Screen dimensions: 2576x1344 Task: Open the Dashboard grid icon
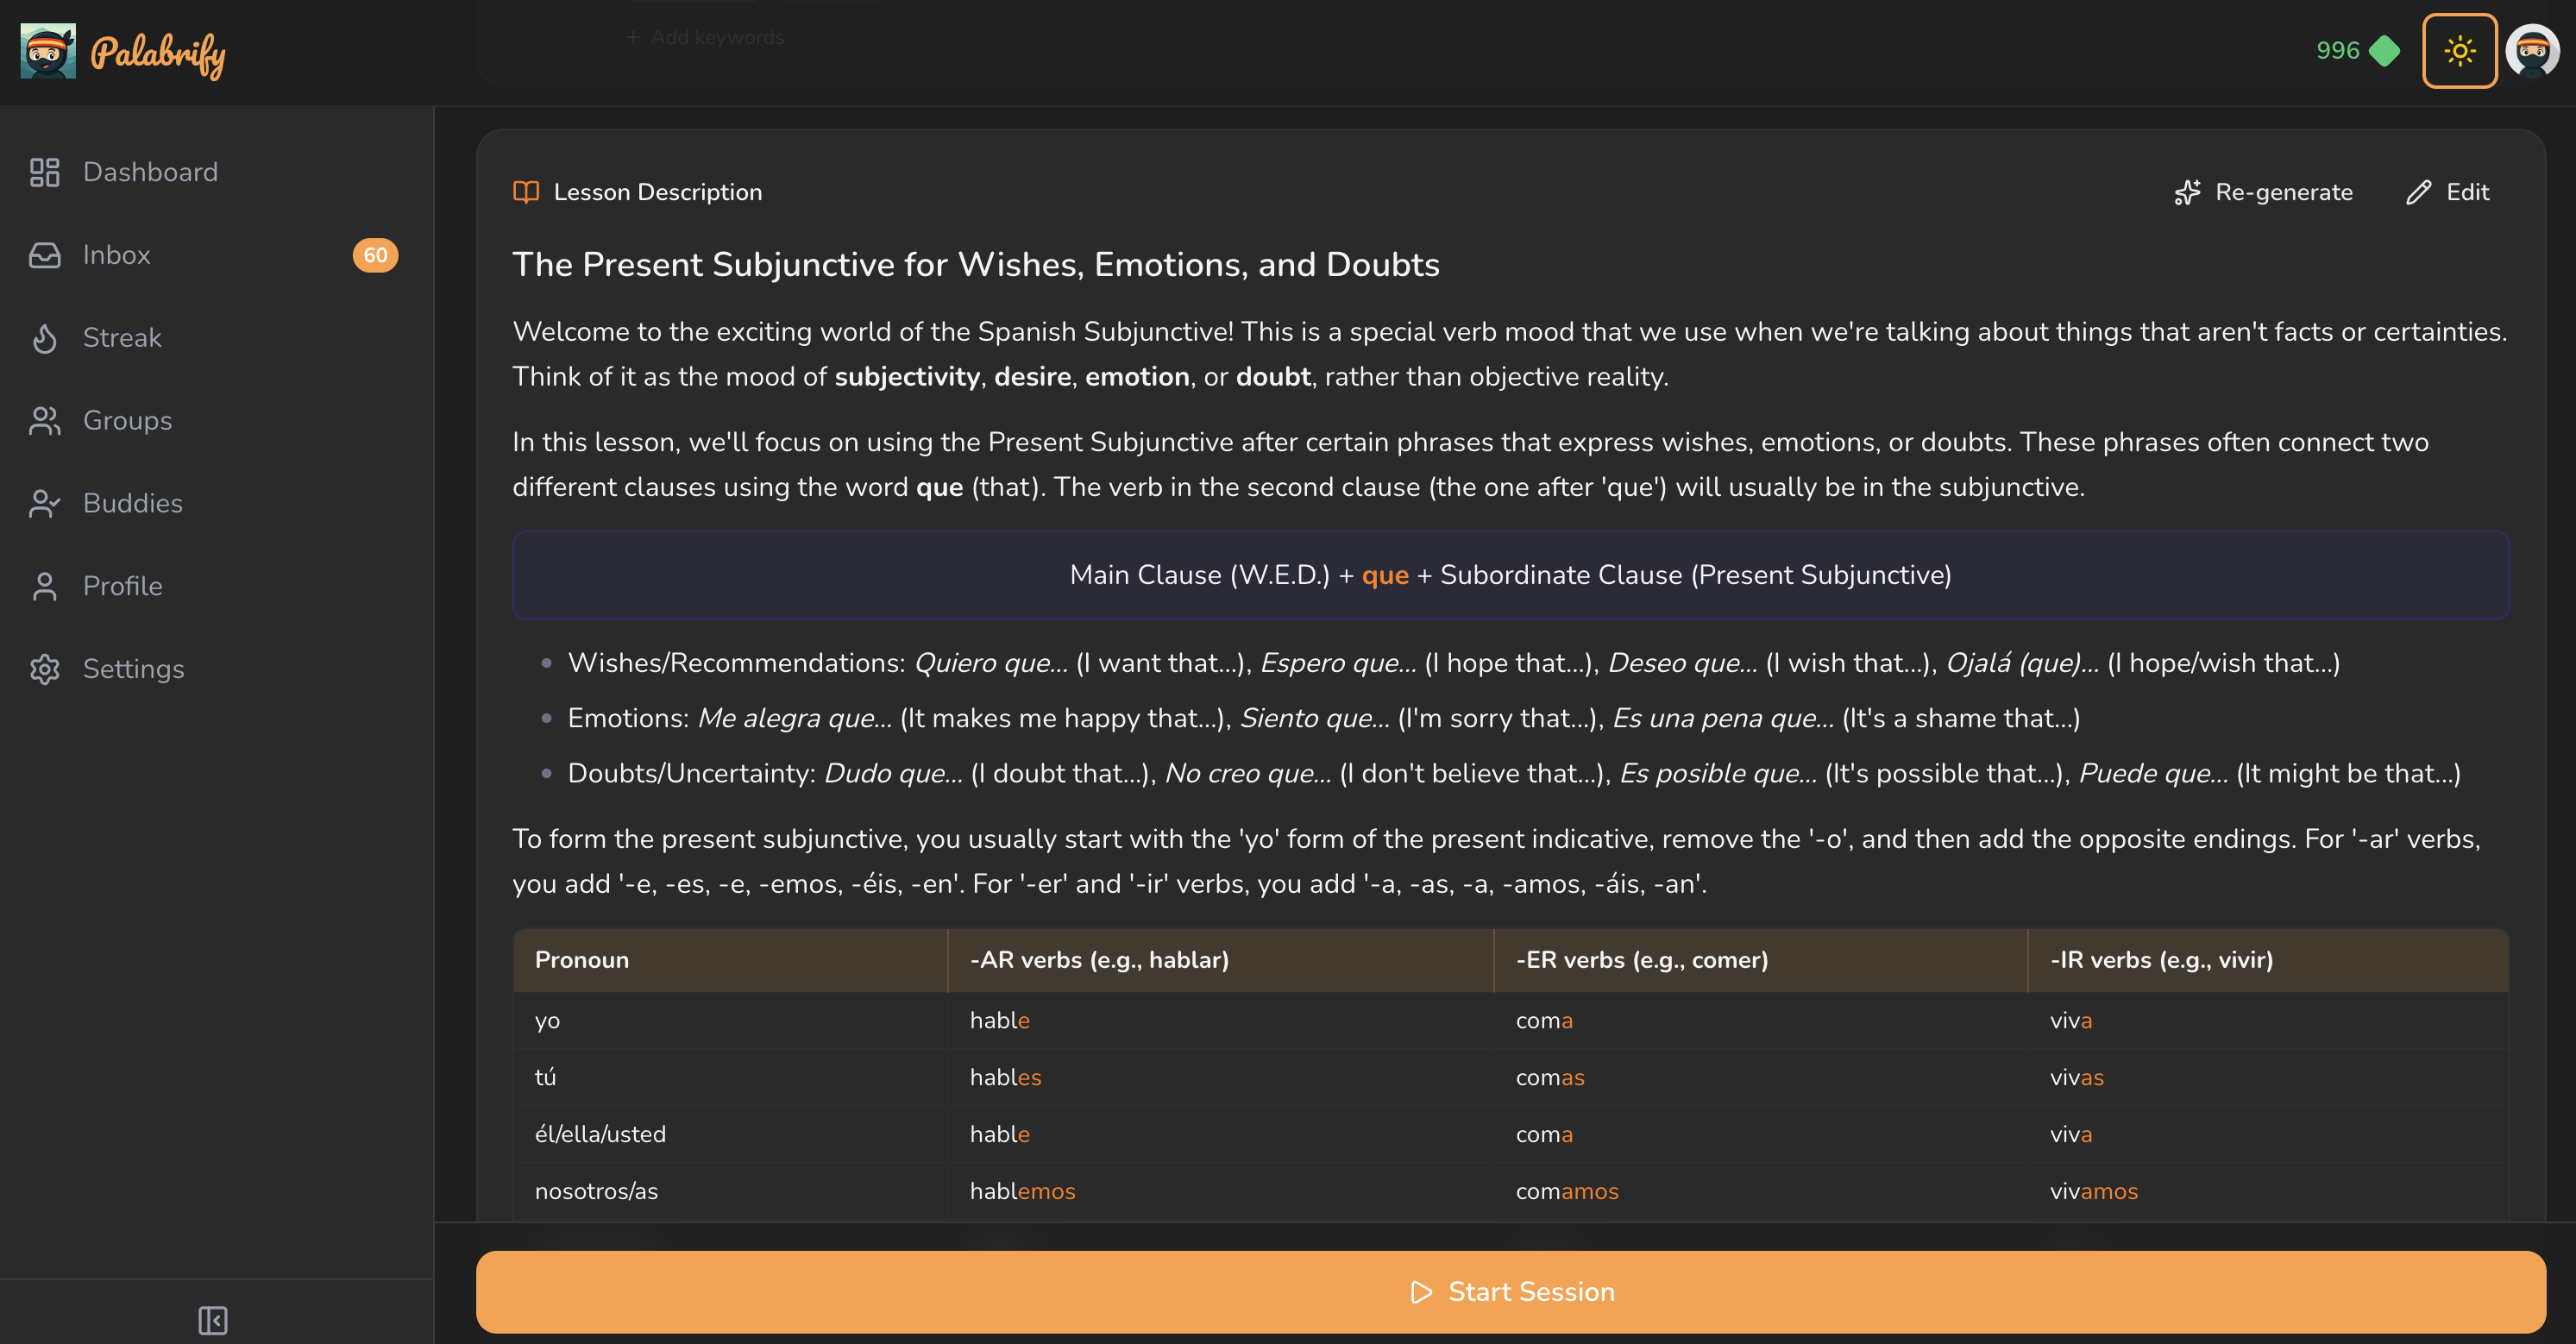[45, 172]
